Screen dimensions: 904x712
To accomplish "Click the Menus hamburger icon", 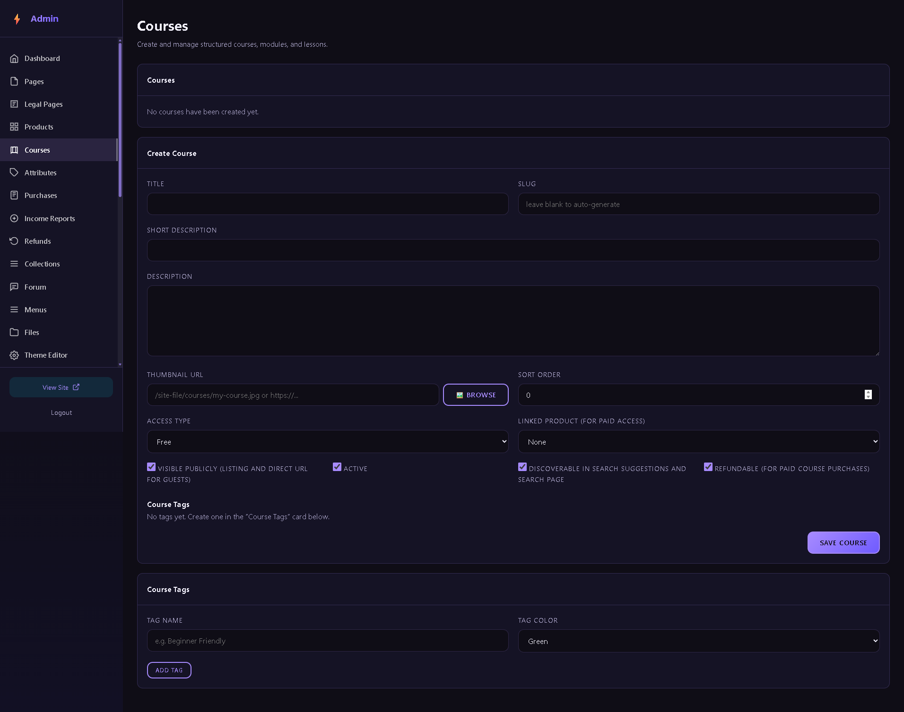I will (x=14, y=309).
